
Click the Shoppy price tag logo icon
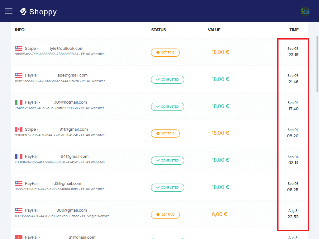23,12
